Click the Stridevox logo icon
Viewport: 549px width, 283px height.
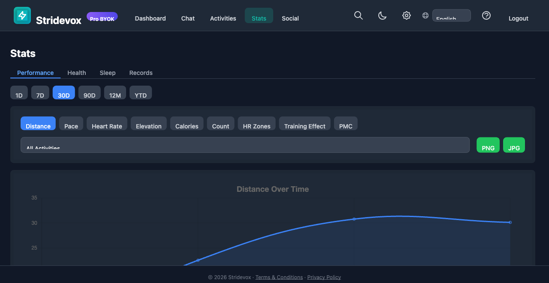click(x=22, y=15)
